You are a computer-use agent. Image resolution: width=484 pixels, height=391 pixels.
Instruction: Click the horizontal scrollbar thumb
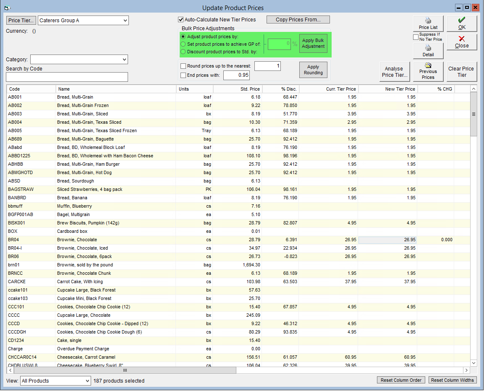coord(125,370)
